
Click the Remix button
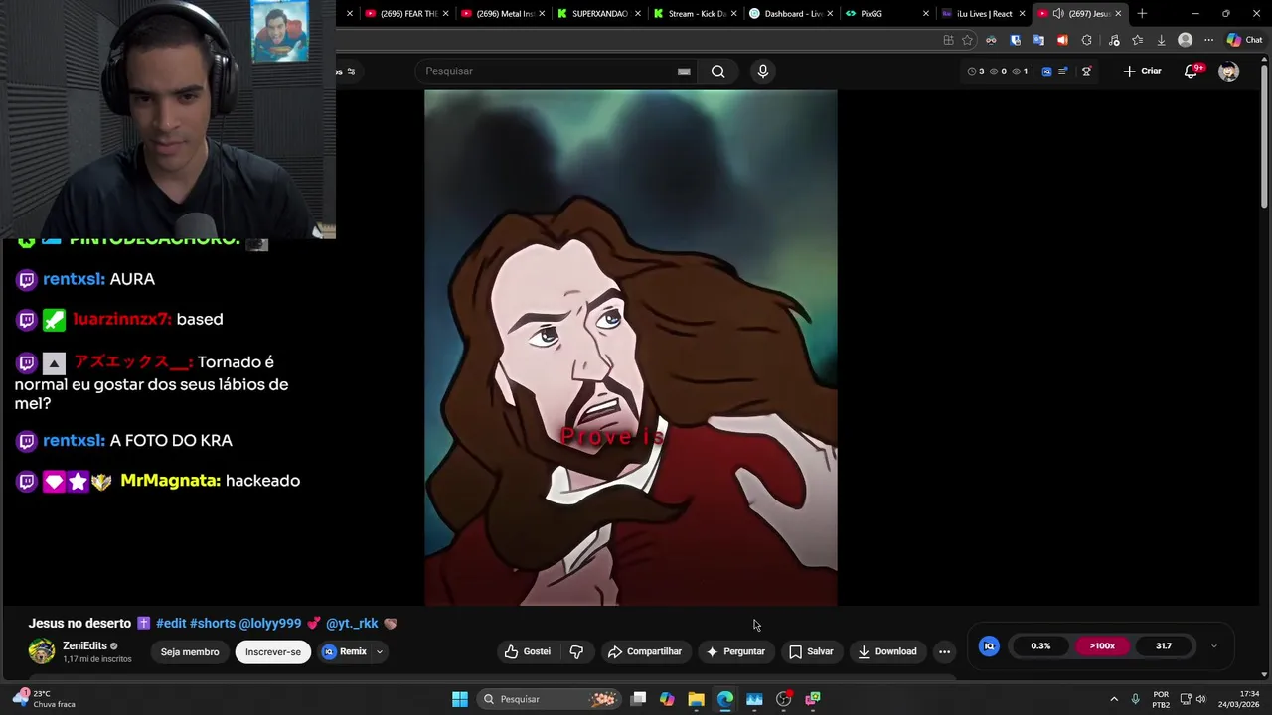click(345, 651)
